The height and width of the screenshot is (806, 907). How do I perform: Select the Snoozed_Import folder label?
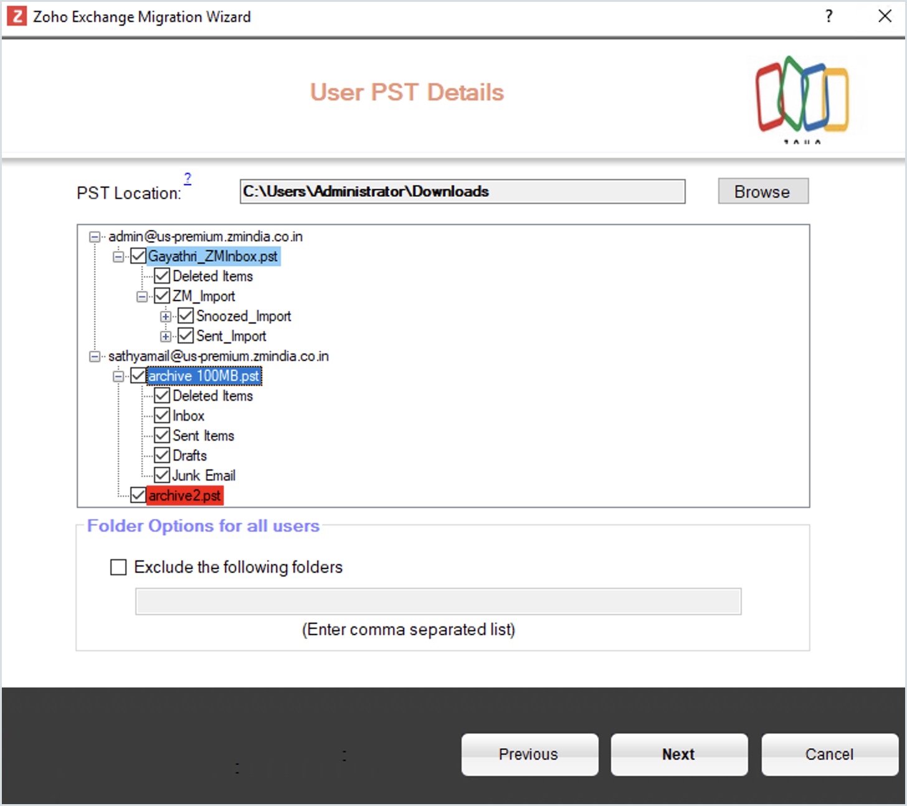pyautogui.click(x=244, y=316)
